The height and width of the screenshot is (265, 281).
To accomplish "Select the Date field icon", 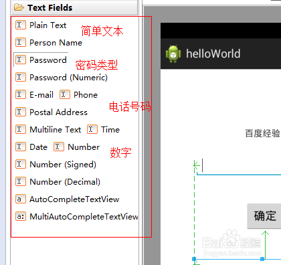I will point(21,147).
